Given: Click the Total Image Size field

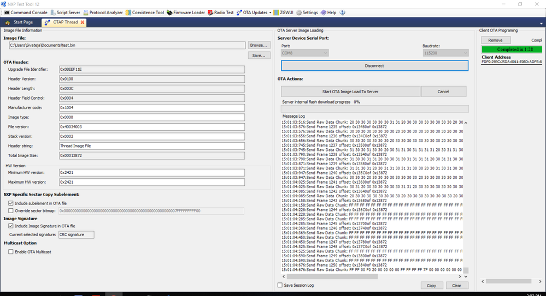Looking at the screenshot, I should (x=152, y=155).
